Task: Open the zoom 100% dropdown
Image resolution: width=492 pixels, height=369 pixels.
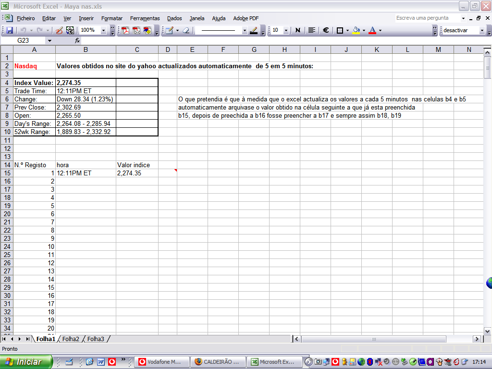Action: [x=104, y=30]
